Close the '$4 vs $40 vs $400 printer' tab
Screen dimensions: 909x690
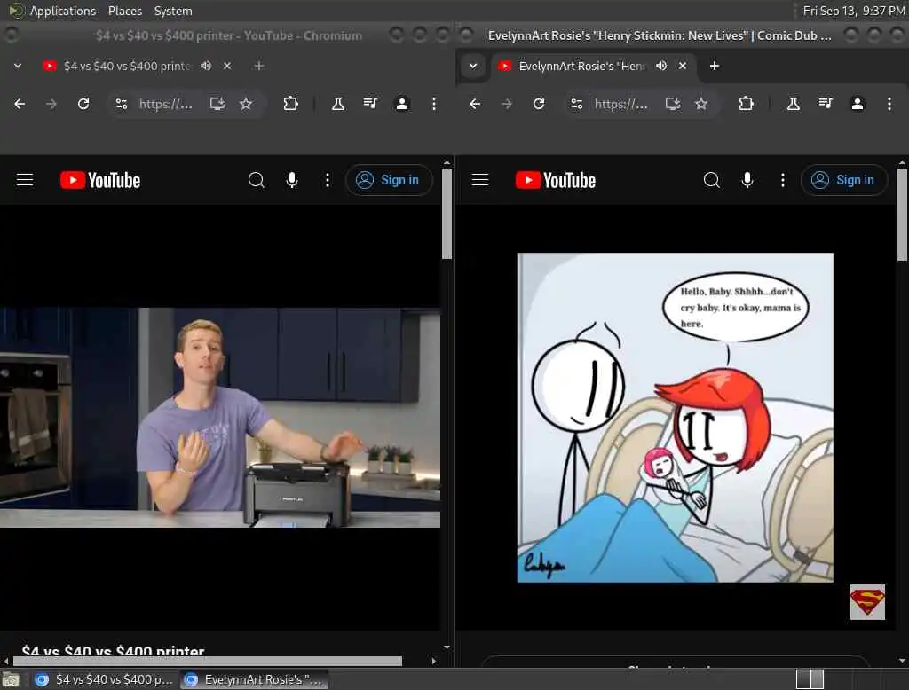[x=227, y=66]
